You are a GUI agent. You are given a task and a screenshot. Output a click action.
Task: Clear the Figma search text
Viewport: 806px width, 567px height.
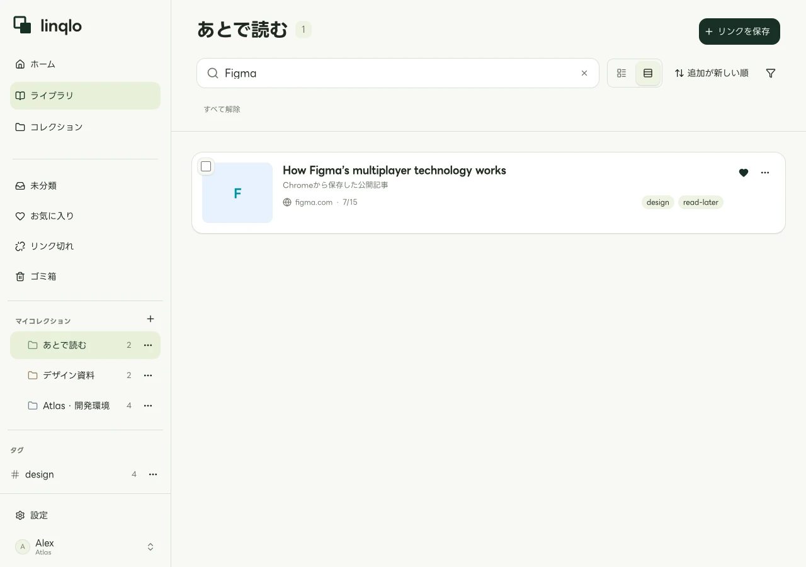tap(584, 73)
